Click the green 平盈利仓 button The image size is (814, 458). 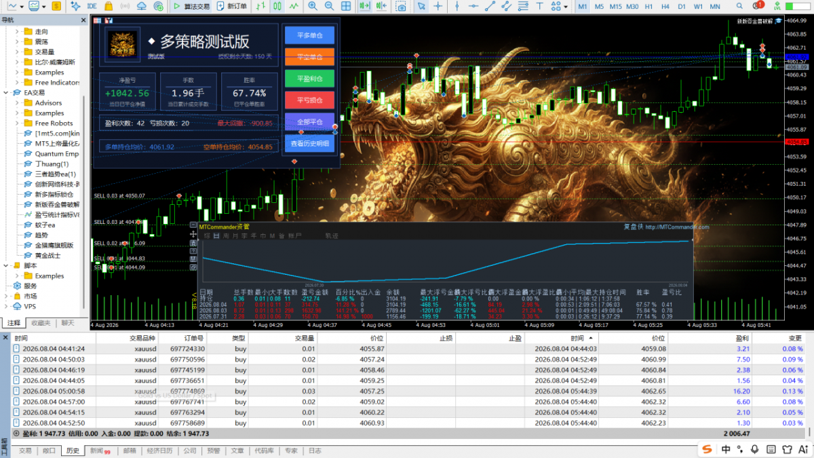pos(309,79)
